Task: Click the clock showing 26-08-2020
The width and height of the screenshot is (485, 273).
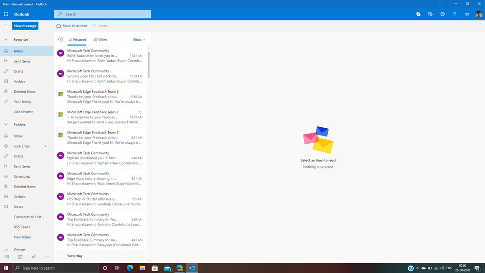Action: point(462,268)
